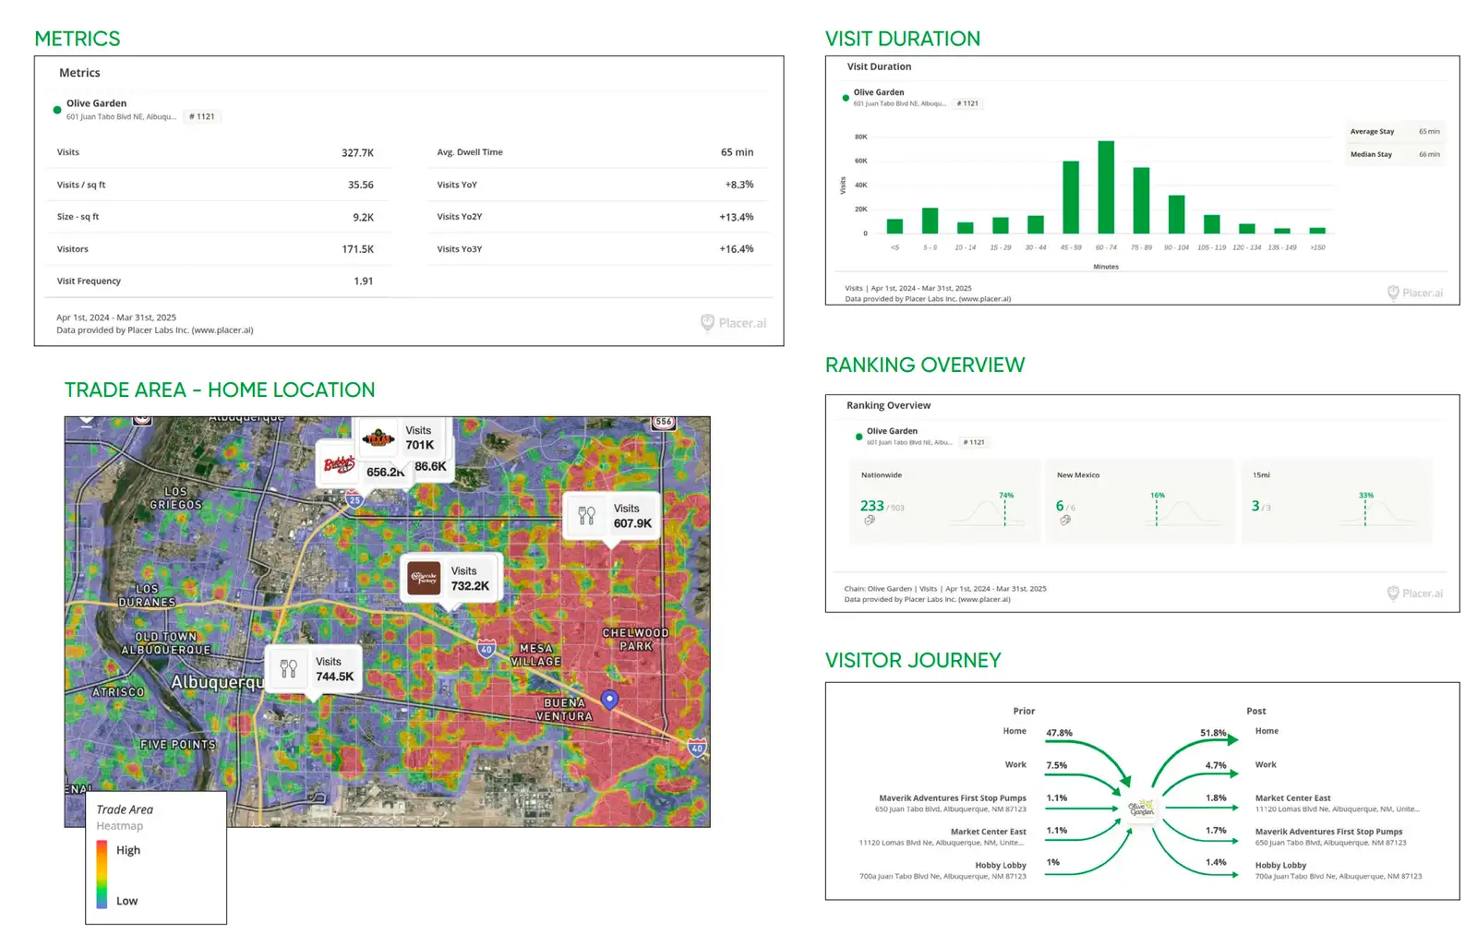Click the 15mi rank 3 value
This screenshot has width=1477, height=935.
click(1255, 506)
